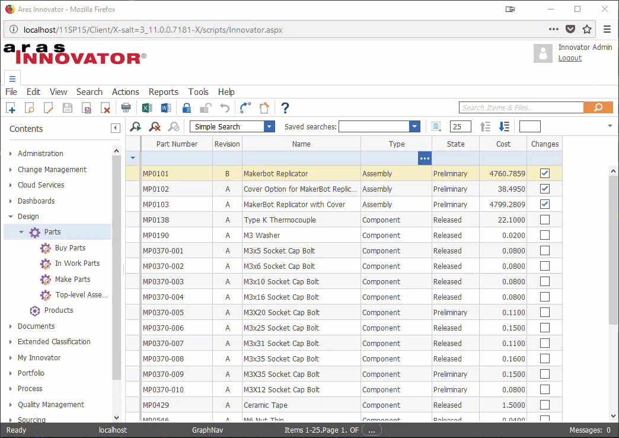Click the Part Number column header
The image size is (619, 438).
click(177, 144)
